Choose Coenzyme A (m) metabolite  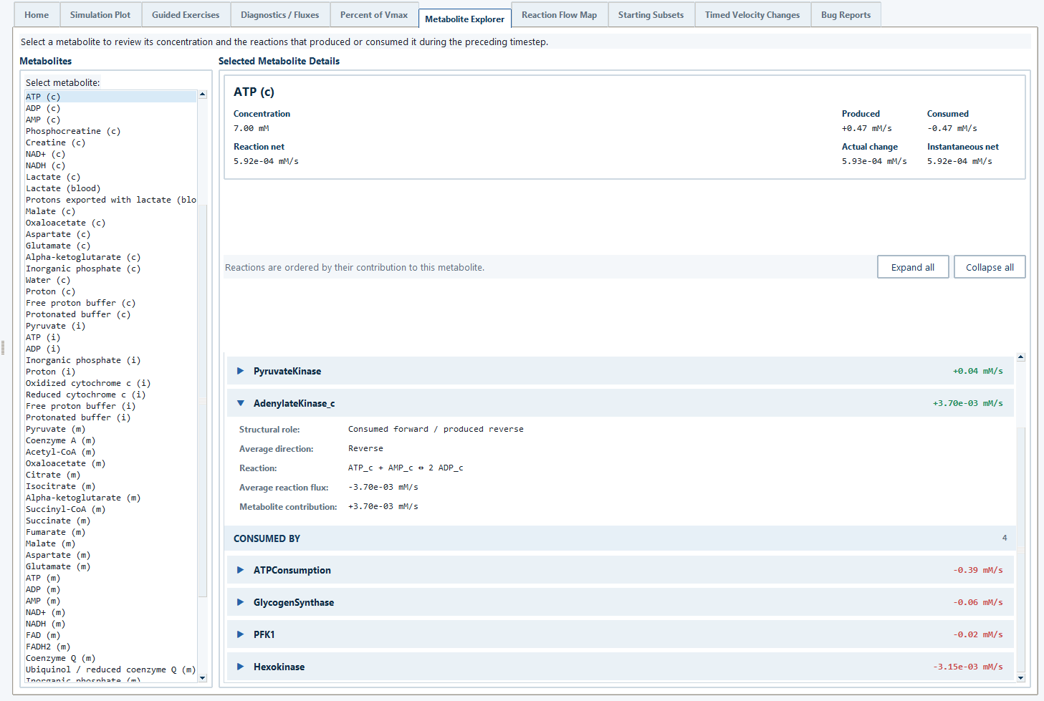(110, 440)
